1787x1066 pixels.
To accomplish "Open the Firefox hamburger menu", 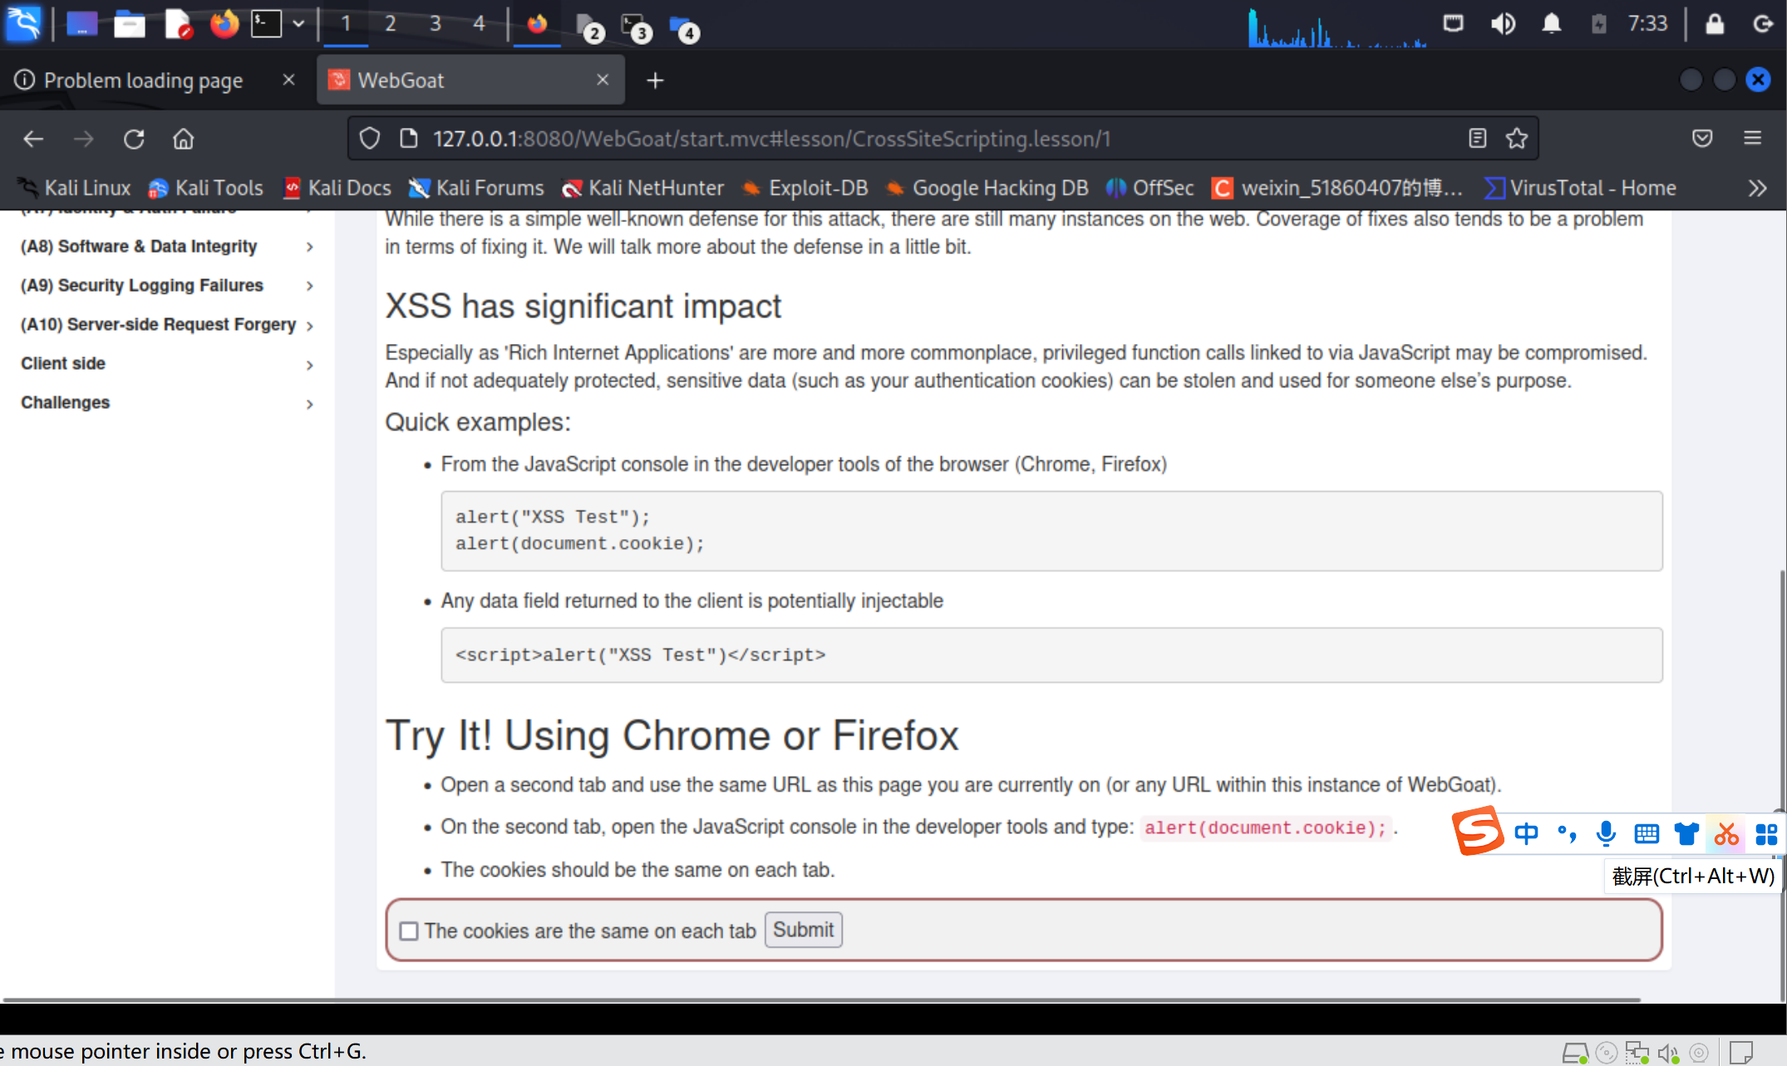I will (x=1752, y=139).
